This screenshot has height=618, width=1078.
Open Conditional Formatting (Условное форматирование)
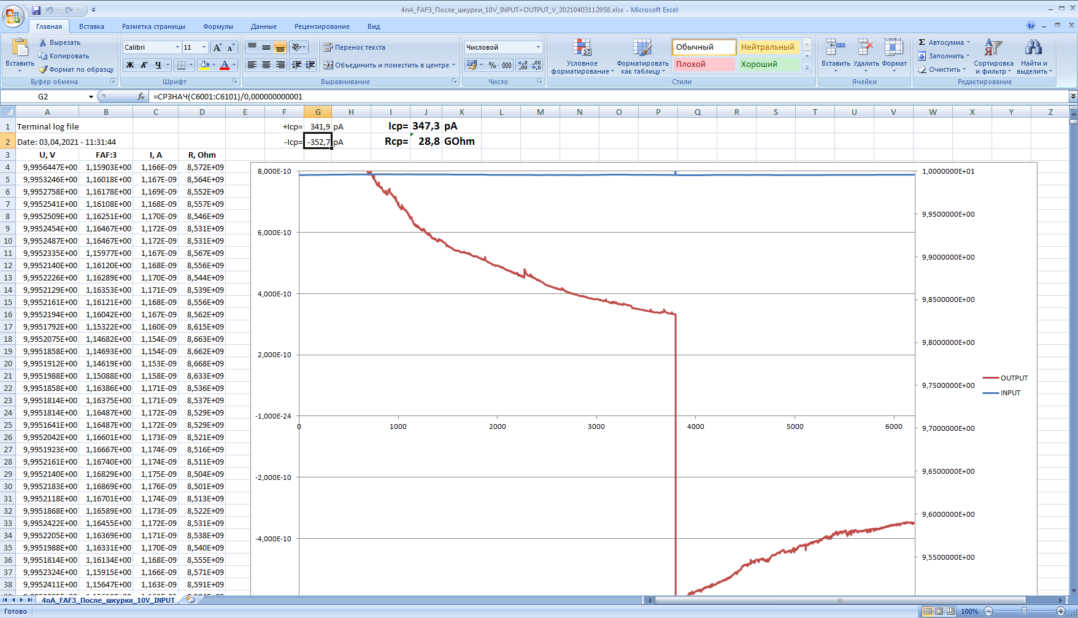(x=582, y=56)
